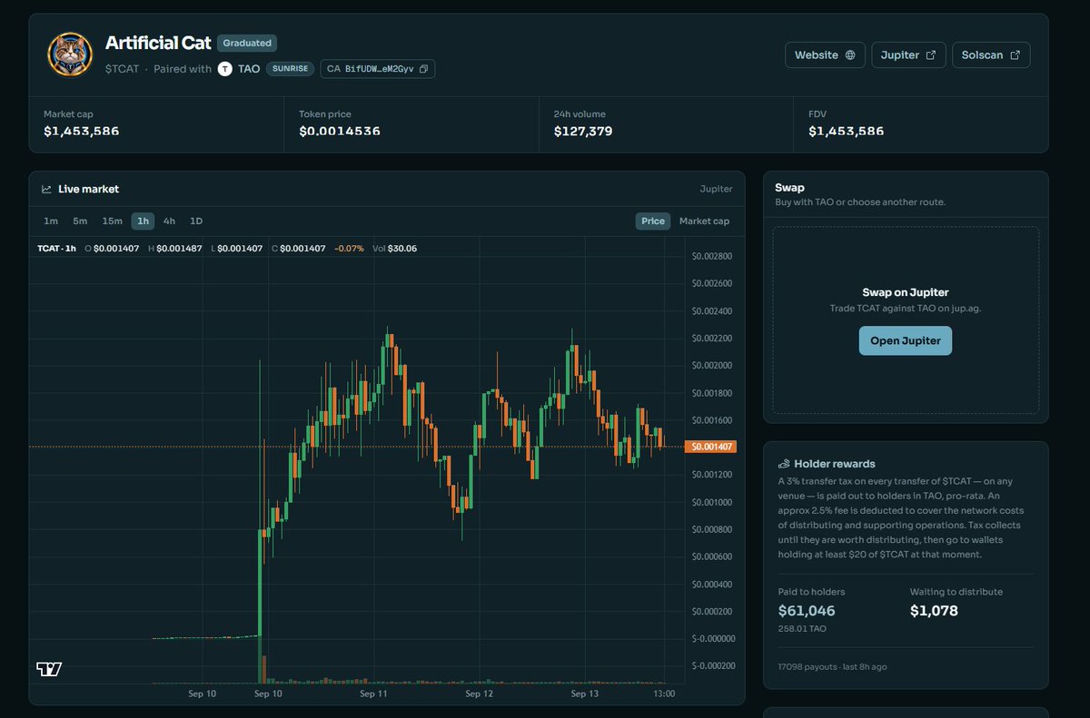This screenshot has width=1090, height=718.
Task: Click the TCAT · 1h chart legend
Action: pos(57,249)
